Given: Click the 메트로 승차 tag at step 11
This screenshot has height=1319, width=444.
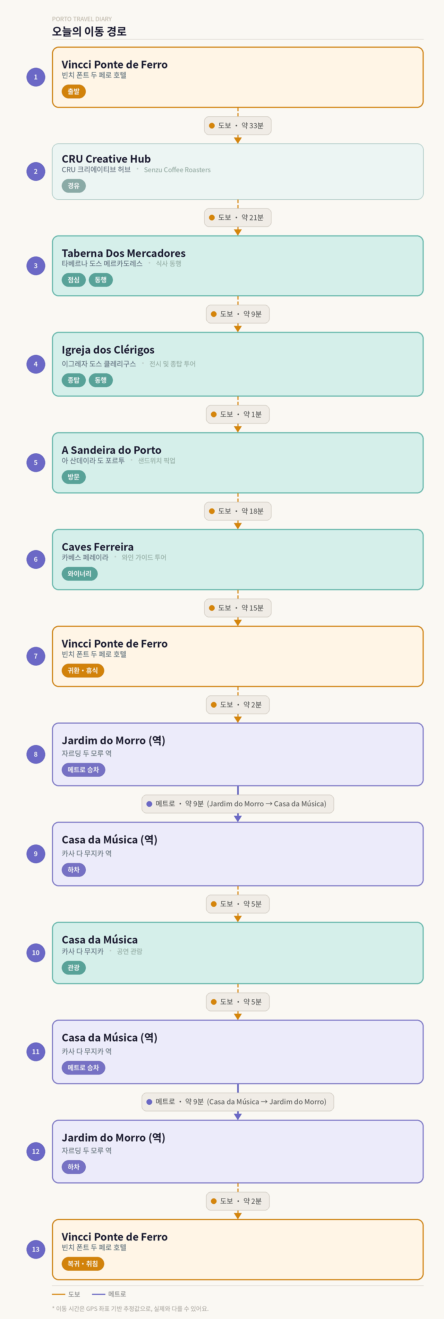Looking at the screenshot, I should 83,1068.
